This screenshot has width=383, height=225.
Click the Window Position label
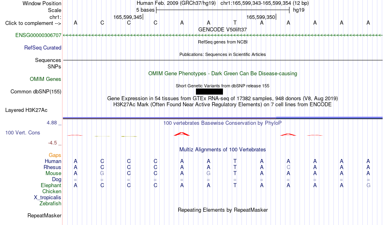[42, 4]
